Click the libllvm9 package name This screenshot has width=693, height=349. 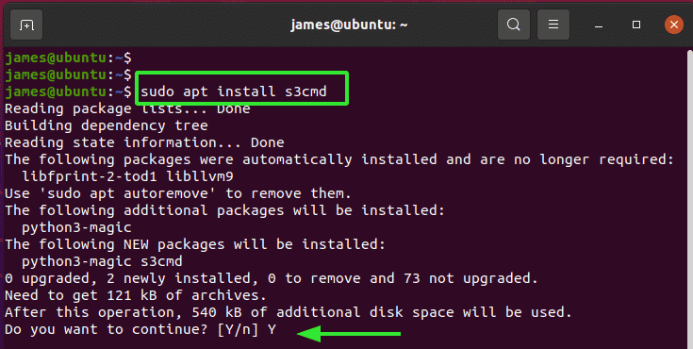pyautogui.click(x=200, y=177)
